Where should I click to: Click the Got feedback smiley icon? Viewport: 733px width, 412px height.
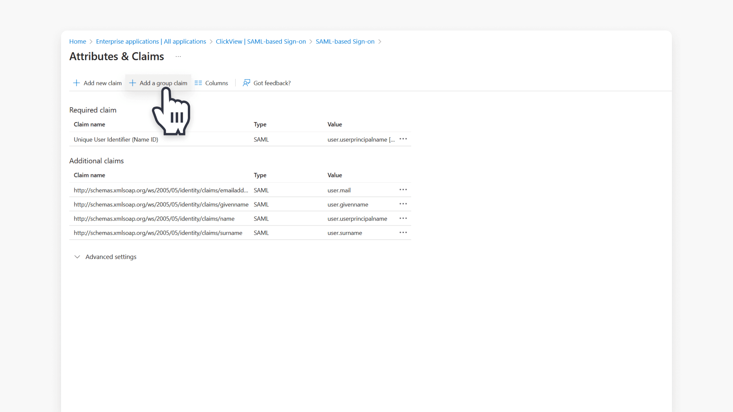[x=246, y=83]
